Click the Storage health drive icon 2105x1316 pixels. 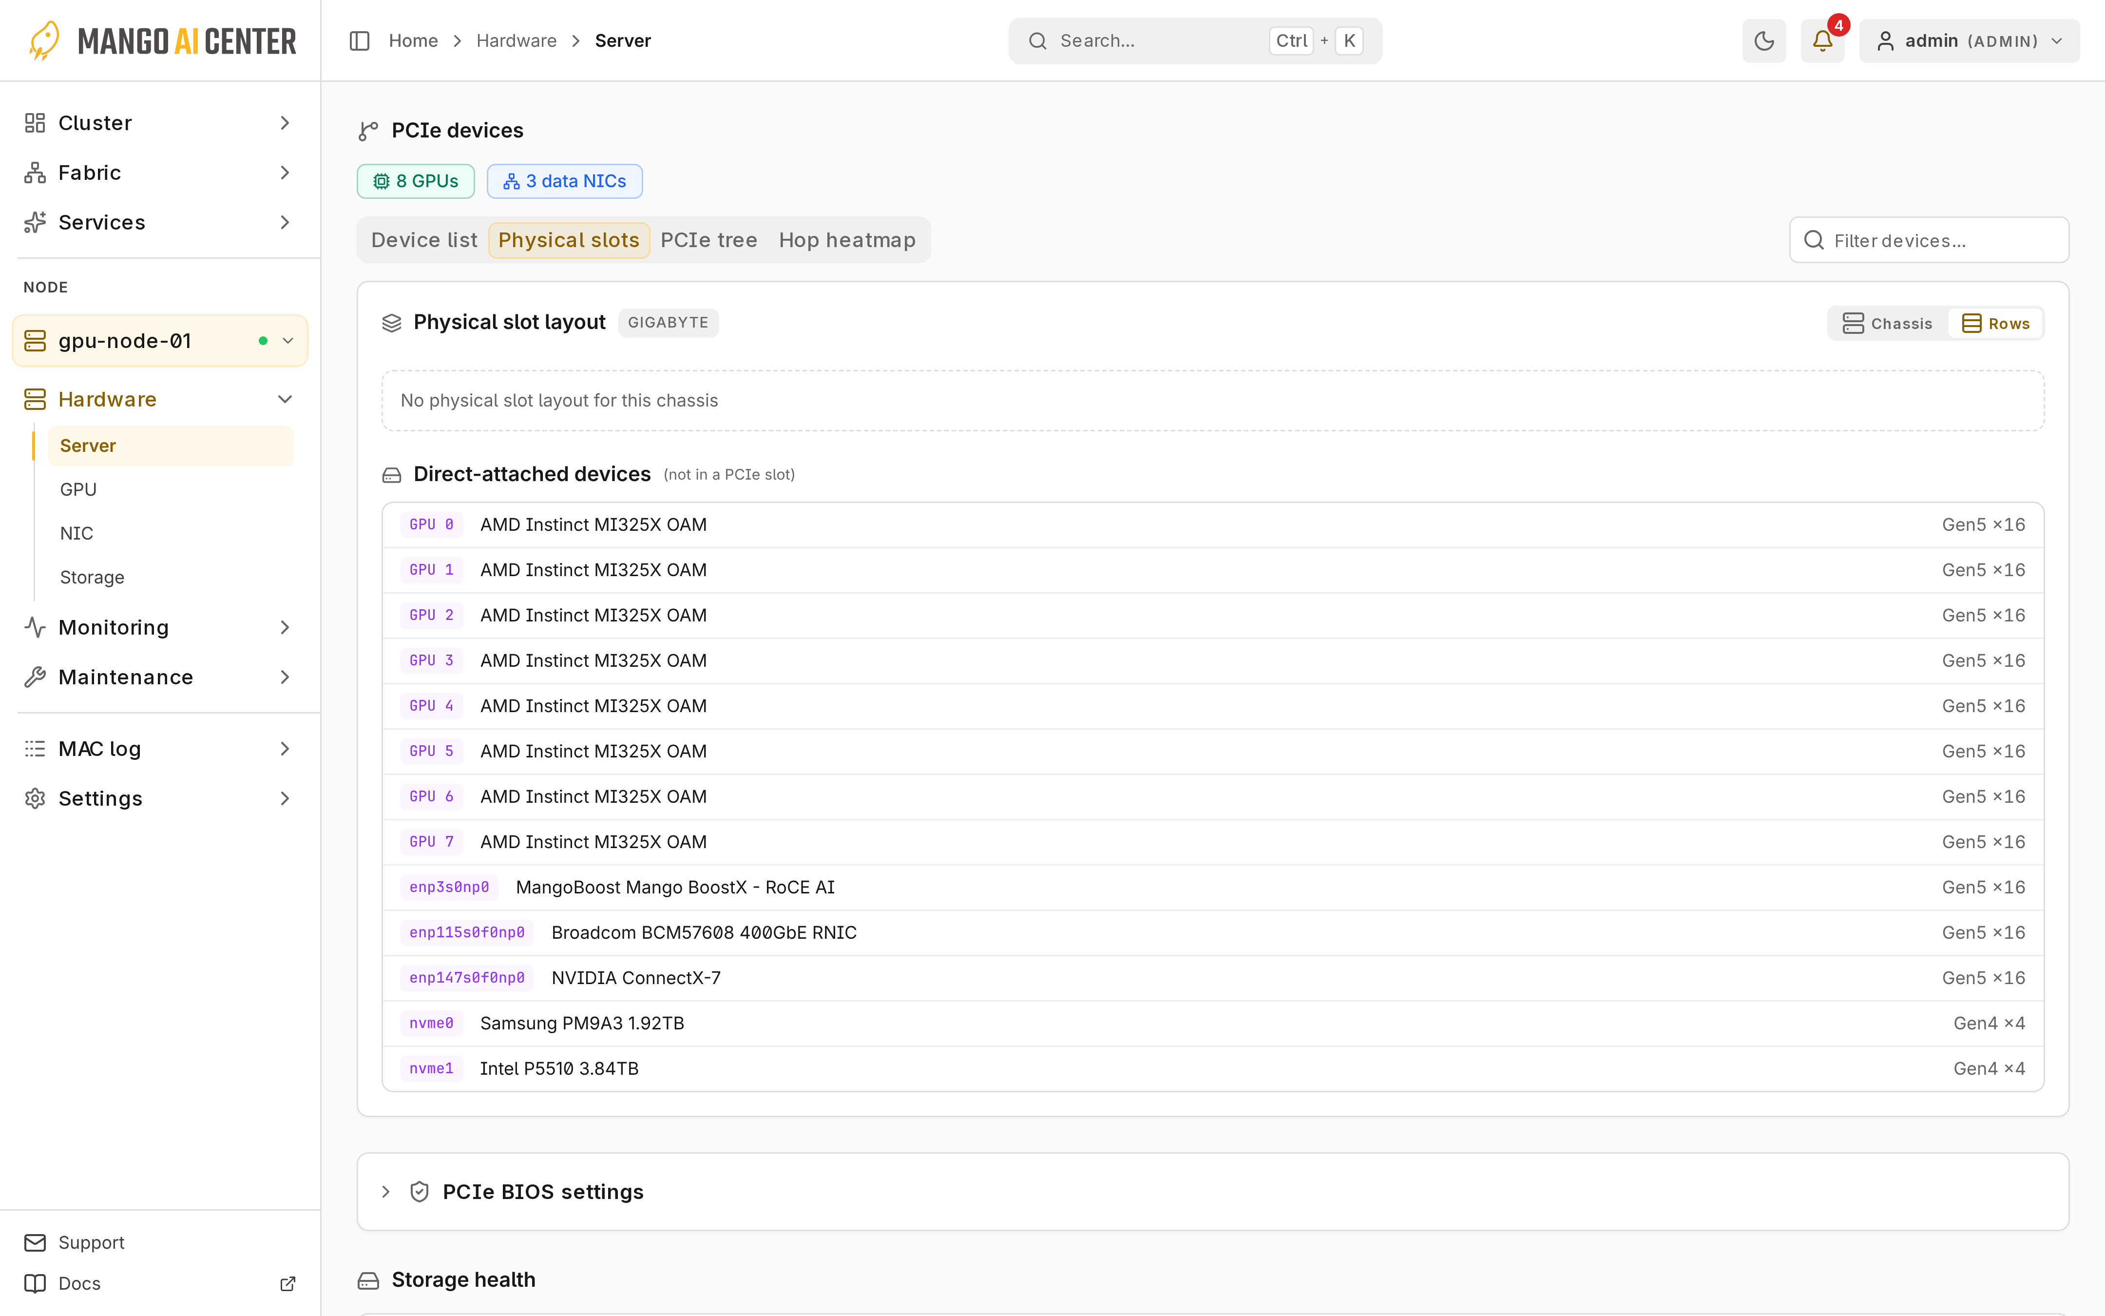point(368,1279)
